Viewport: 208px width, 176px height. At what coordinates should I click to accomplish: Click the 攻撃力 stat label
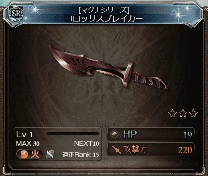pyautogui.click(x=135, y=149)
